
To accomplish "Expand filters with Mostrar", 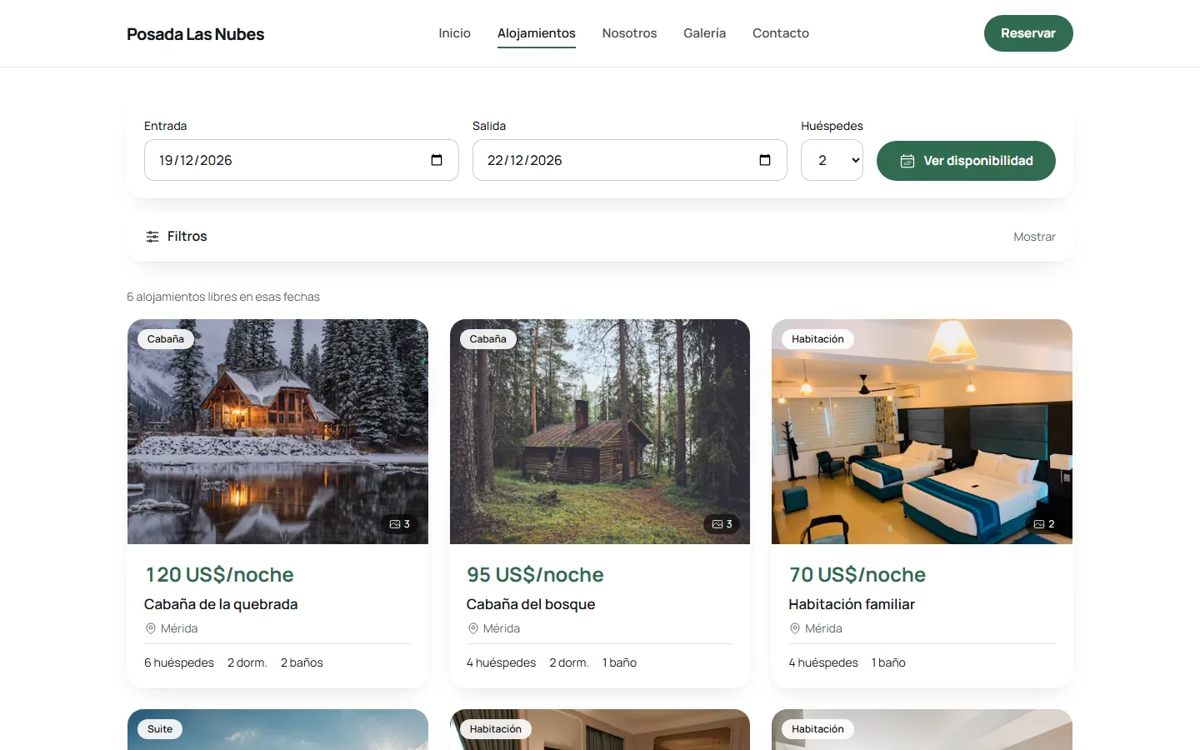I will point(1034,237).
